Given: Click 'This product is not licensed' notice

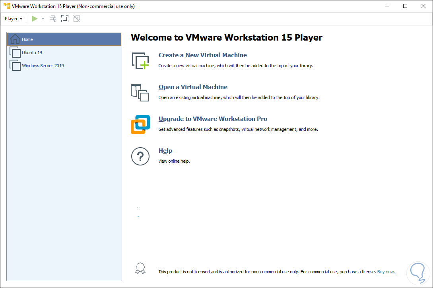Looking at the screenshot, I should (267, 272).
